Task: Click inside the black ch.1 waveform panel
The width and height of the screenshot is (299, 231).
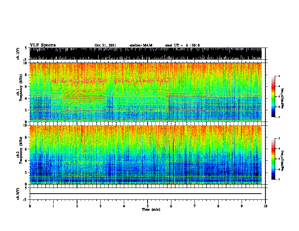Action: (145, 54)
